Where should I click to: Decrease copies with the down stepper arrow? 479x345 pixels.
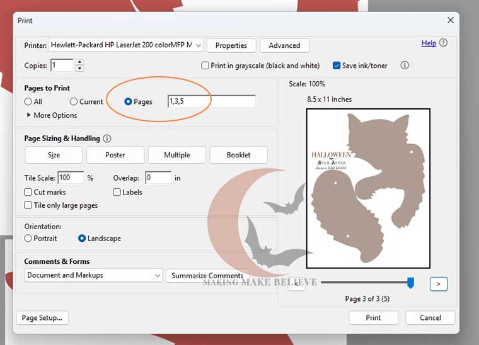[x=79, y=69]
